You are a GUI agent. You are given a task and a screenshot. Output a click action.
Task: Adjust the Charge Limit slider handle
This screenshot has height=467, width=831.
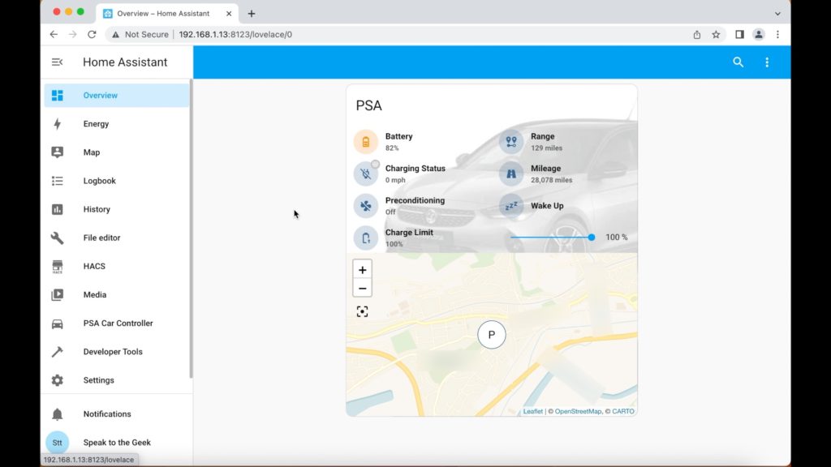click(592, 238)
